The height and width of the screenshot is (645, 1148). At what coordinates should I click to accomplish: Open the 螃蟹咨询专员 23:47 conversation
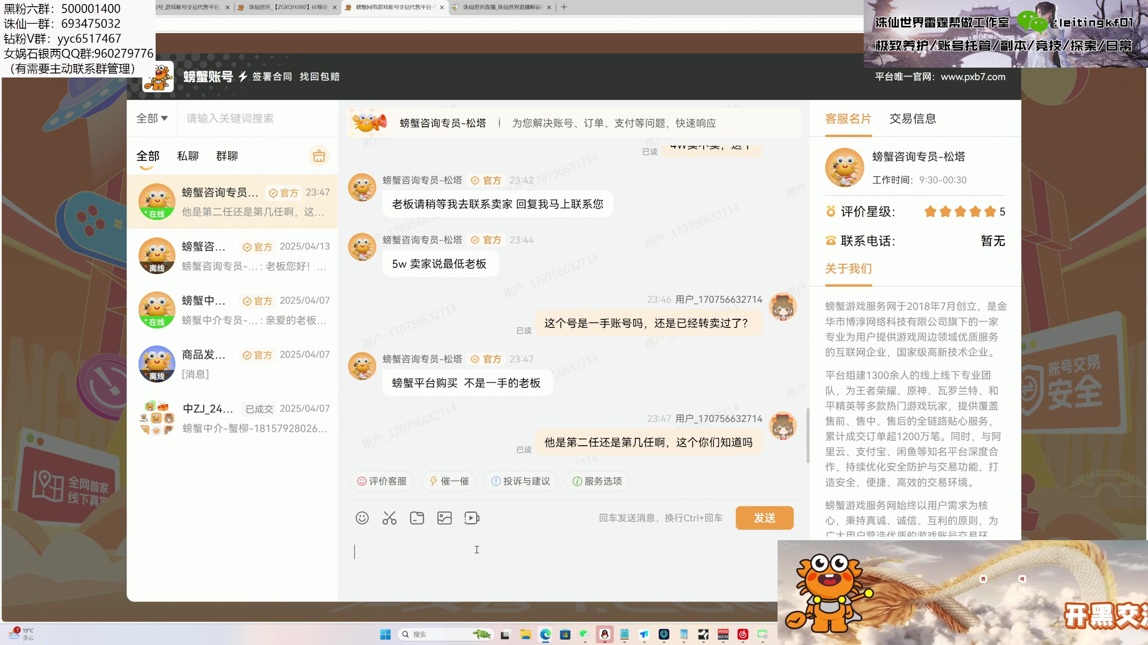232,202
